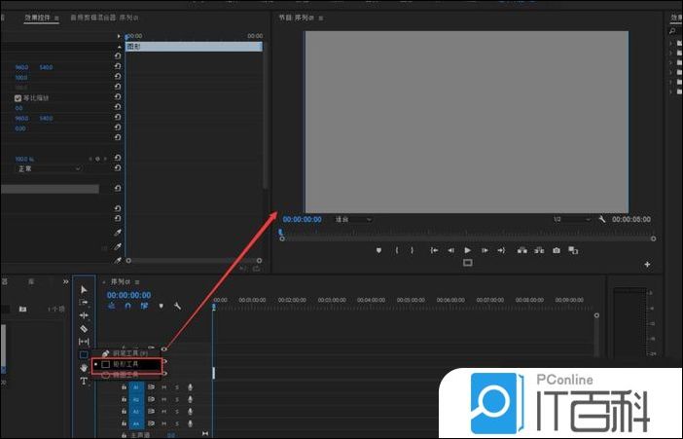The height and width of the screenshot is (439, 683).
Task: Open blend mode 正常 dropdown
Action: coord(49,168)
